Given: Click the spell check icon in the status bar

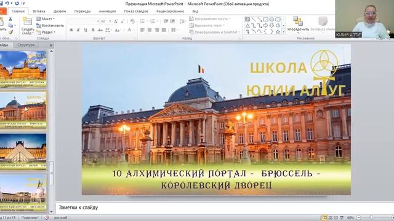Looking at the screenshot, I should tap(47, 218).
